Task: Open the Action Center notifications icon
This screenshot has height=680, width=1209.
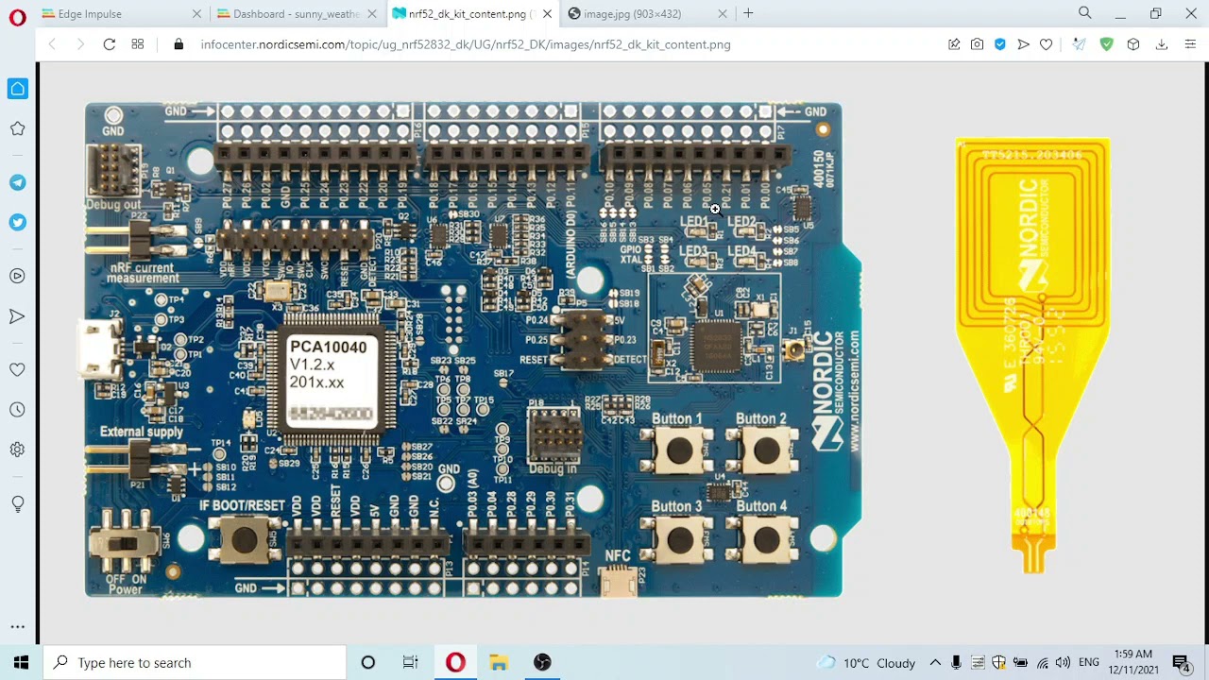Action: click(x=1181, y=663)
